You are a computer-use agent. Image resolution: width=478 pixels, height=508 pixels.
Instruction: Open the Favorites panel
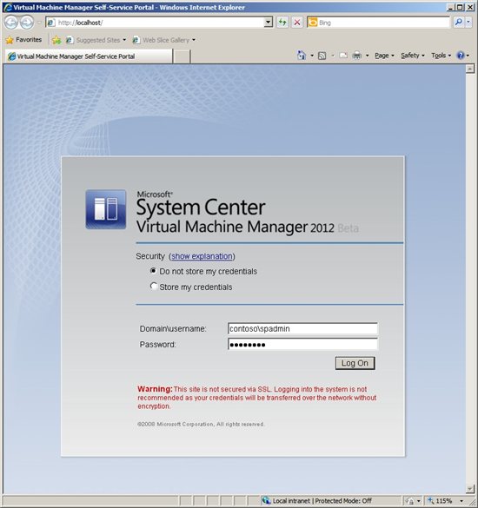coord(24,40)
